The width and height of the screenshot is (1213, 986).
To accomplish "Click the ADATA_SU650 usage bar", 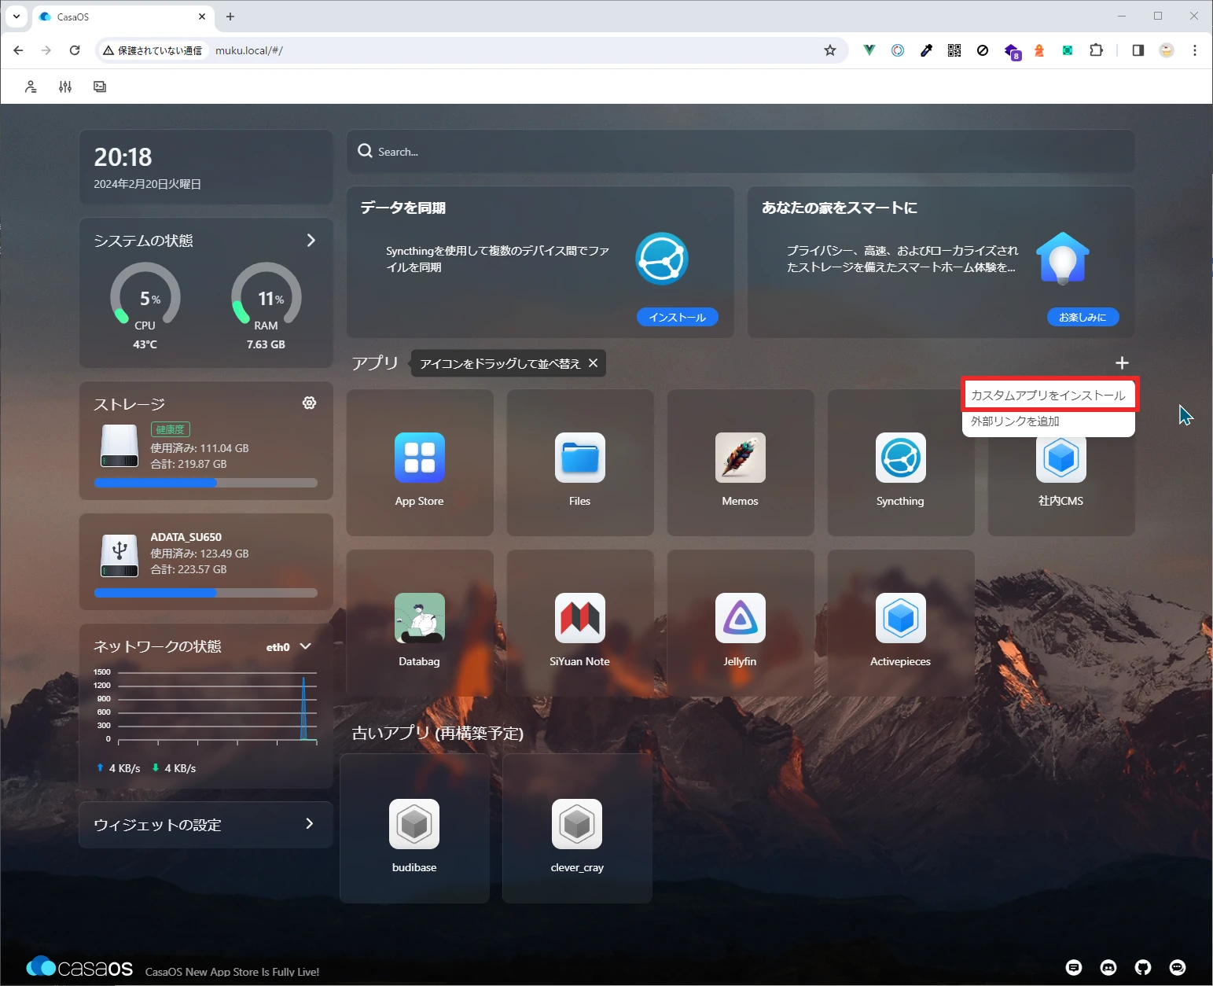I will (x=206, y=593).
